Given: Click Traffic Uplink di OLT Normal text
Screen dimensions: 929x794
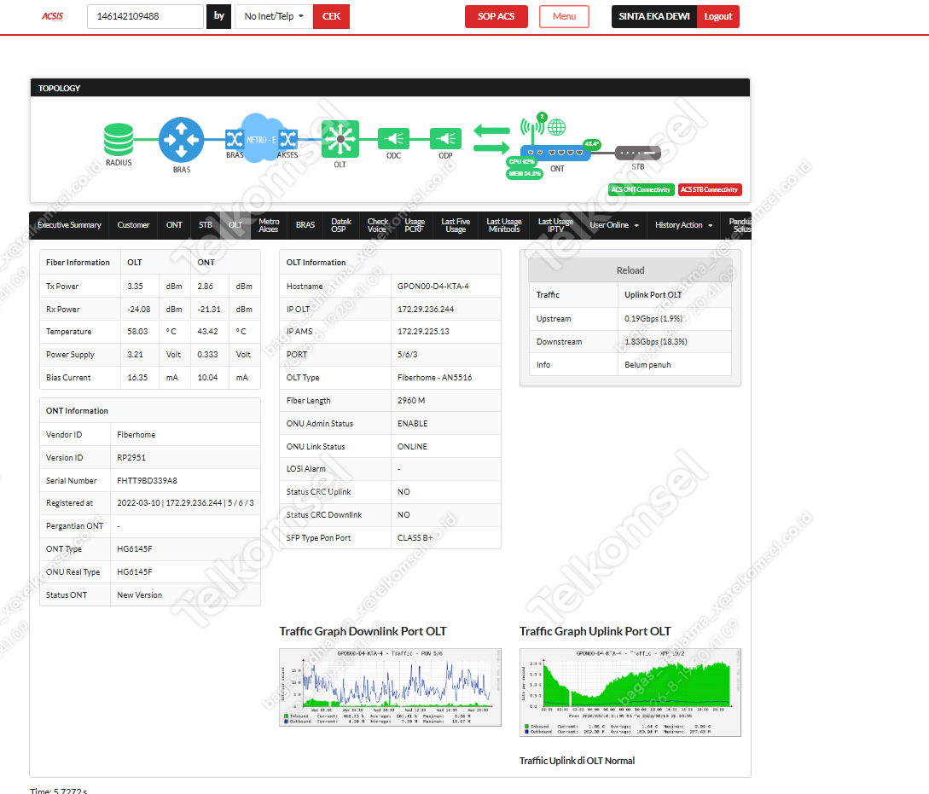Looking at the screenshot, I should coord(577,761).
